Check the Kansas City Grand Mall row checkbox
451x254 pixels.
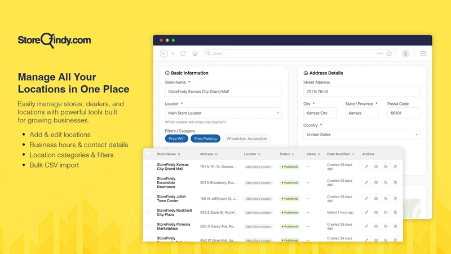pos(148,167)
